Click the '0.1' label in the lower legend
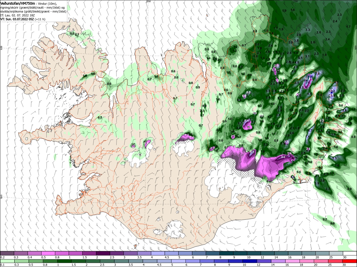This screenshot has width=357, height=267. click(2, 265)
